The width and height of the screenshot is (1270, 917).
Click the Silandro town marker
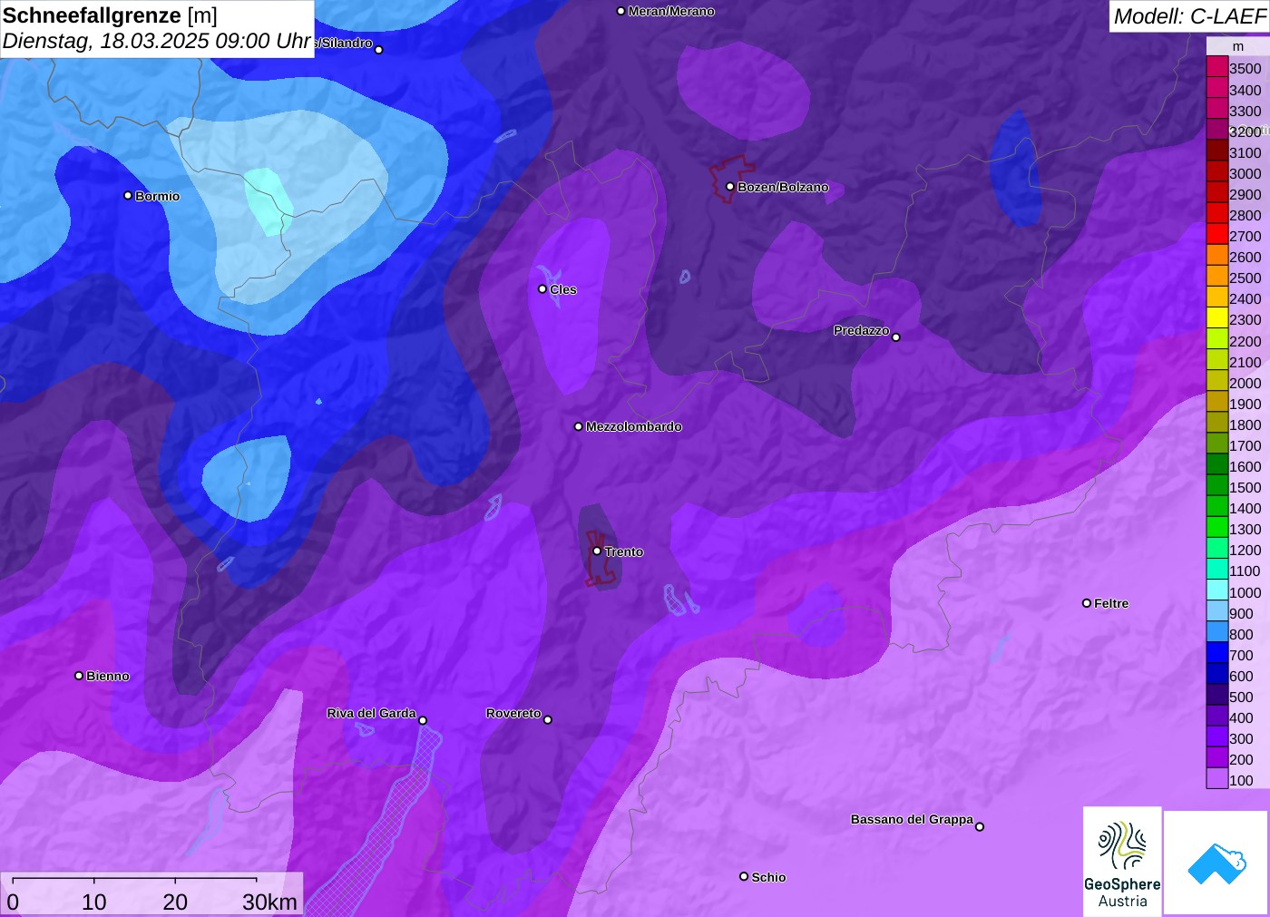pyautogui.click(x=379, y=50)
